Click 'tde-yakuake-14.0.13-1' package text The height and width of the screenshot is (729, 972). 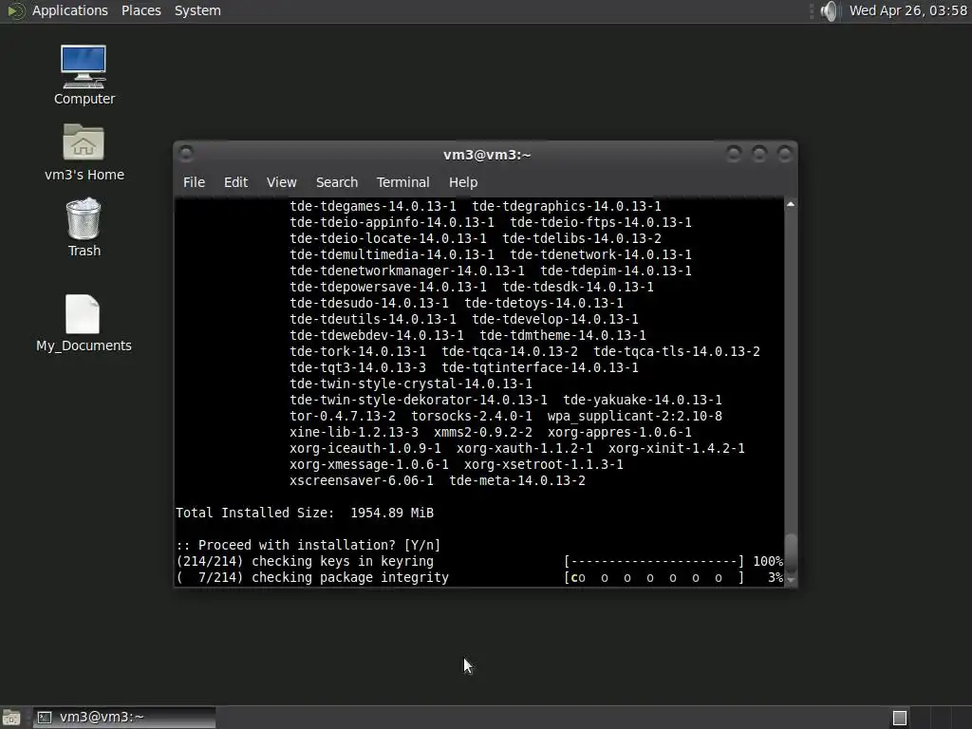pos(643,400)
